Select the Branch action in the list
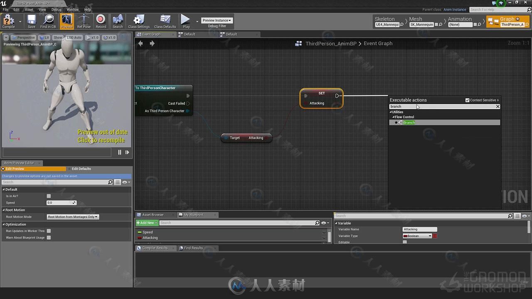Screen dimensions: 532x299 pyautogui.click(x=445, y=123)
